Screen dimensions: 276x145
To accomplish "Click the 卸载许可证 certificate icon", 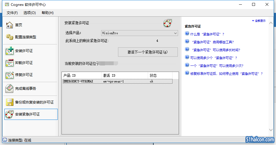I will (10, 63).
